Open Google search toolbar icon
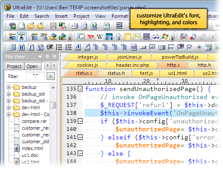The image size is (223, 170). (81, 37)
